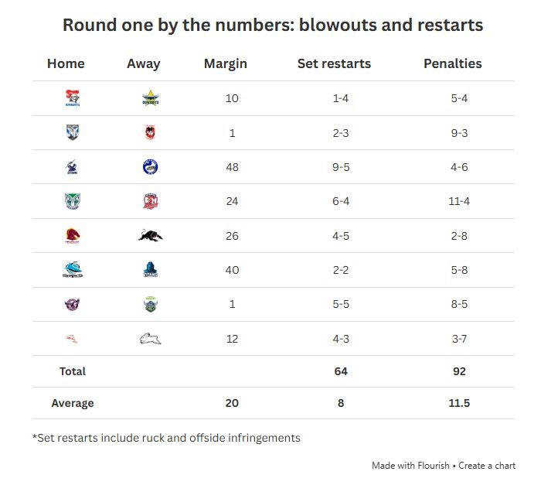The image size is (558, 485).
Task: Click the Gold Coast Titans logo
Action: point(151,269)
